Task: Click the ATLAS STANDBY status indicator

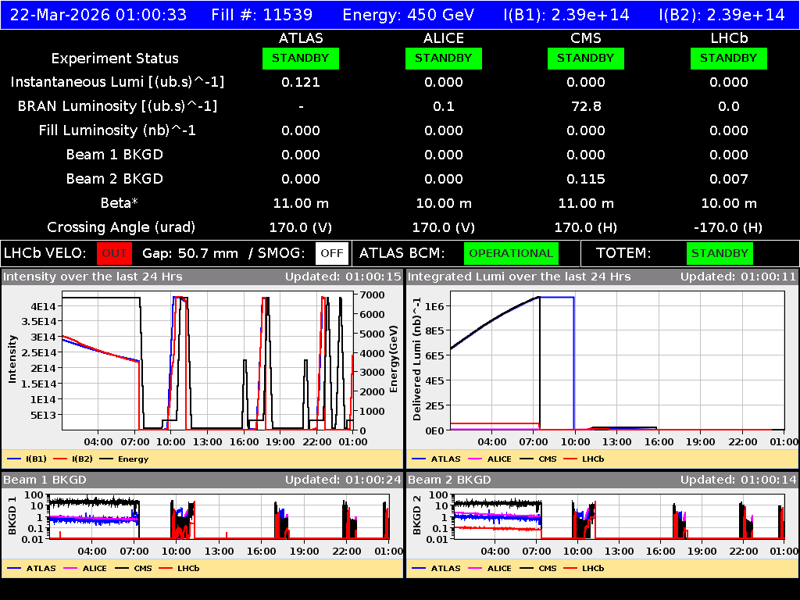Action: click(x=301, y=58)
